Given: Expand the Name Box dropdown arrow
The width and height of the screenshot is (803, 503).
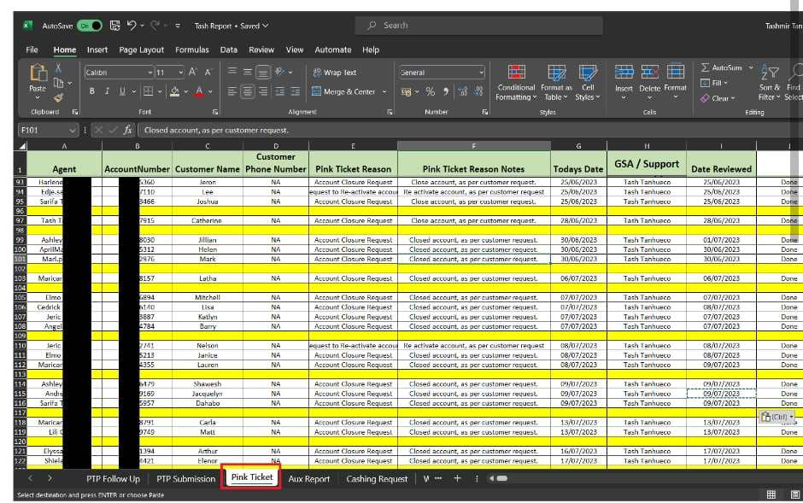Looking at the screenshot, I should click(x=73, y=130).
